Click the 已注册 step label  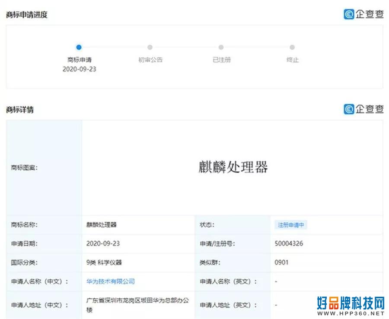coord(221,60)
